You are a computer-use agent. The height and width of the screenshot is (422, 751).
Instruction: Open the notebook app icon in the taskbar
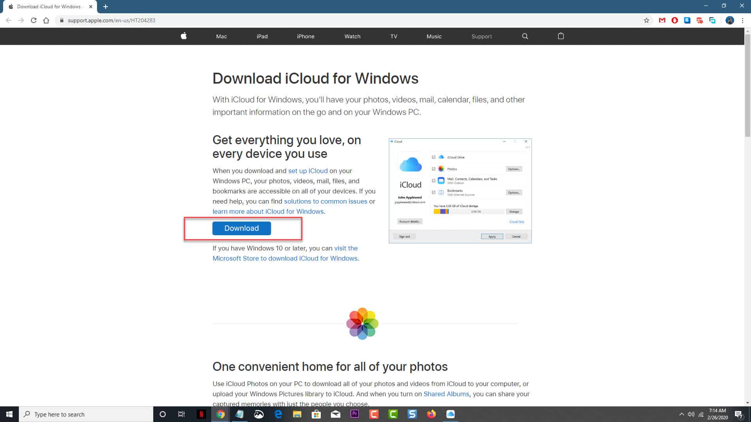240,414
